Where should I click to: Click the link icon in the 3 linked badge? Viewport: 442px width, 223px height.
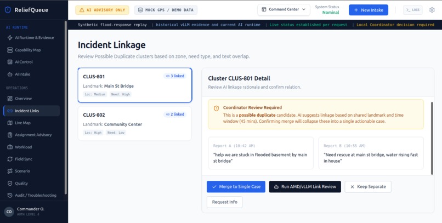tap(168, 76)
